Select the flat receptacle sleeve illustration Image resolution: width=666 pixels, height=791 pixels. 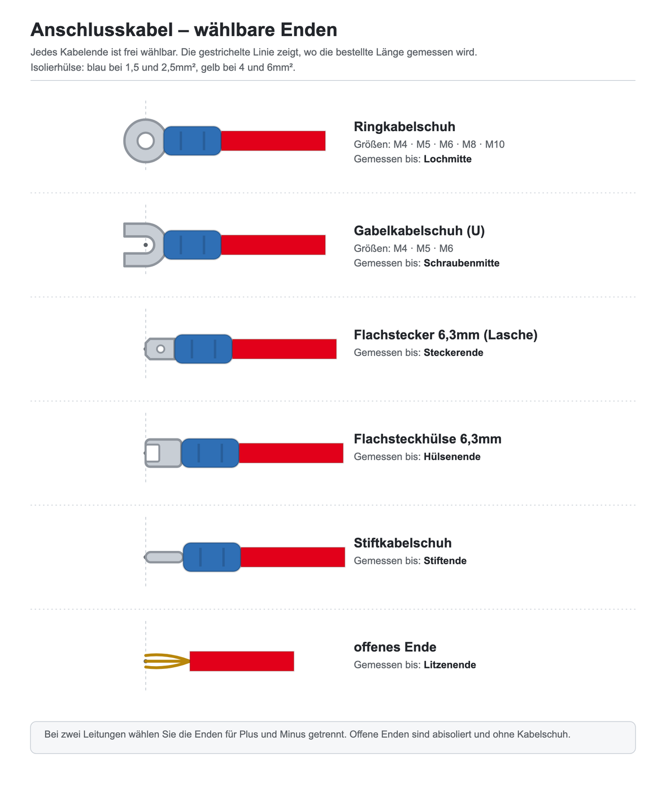(164, 453)
